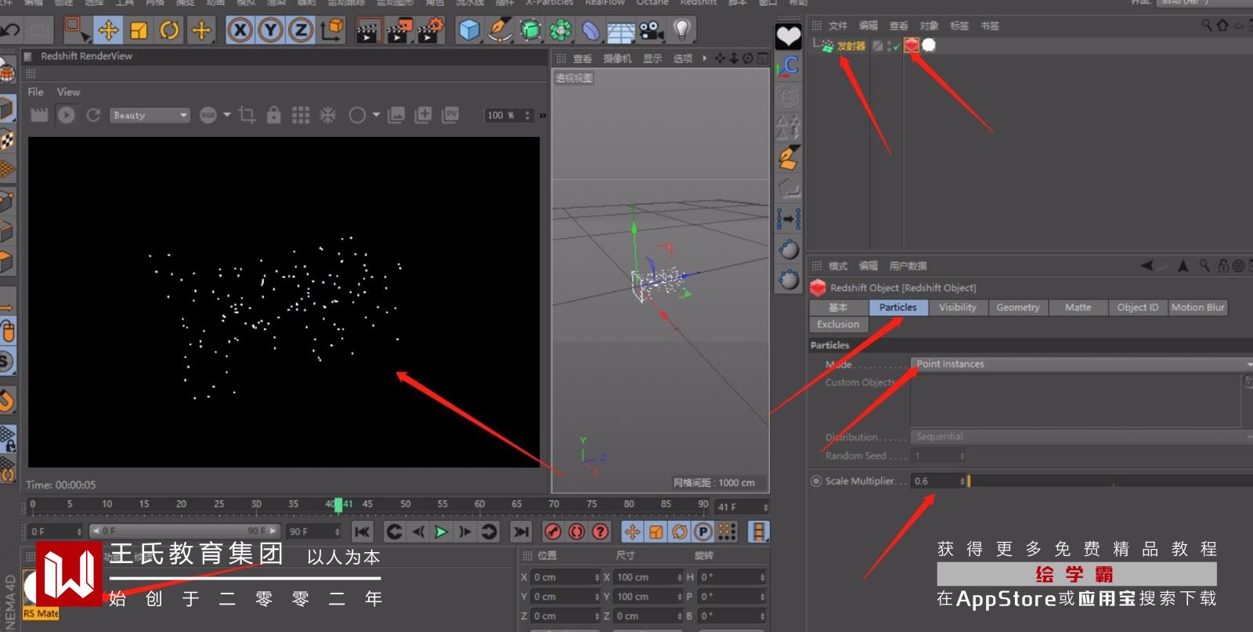Click the Scale Multiplier stepper arrows
This screenshot has width=1253, height=632.
[x=962, y=481]
